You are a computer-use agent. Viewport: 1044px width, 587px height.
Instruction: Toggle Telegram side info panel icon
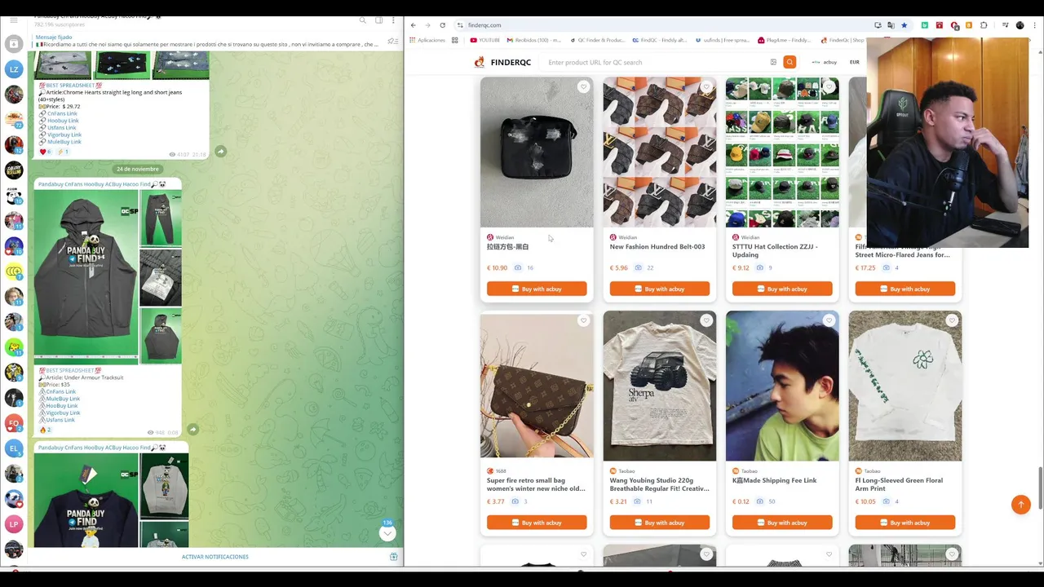[378, 20]
